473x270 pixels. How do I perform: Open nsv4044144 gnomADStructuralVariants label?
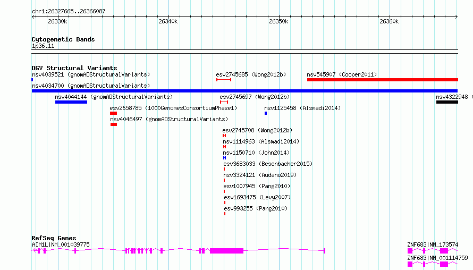pos(114,97)
